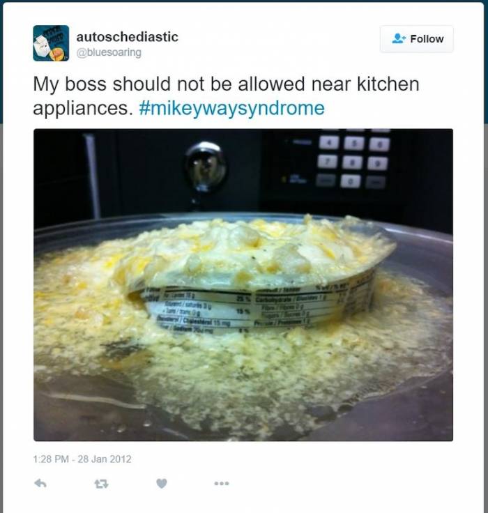The width and height of the screenshot is (488, 513).
Task: Click the 5 key on microwave keypad
Action: 353,144
